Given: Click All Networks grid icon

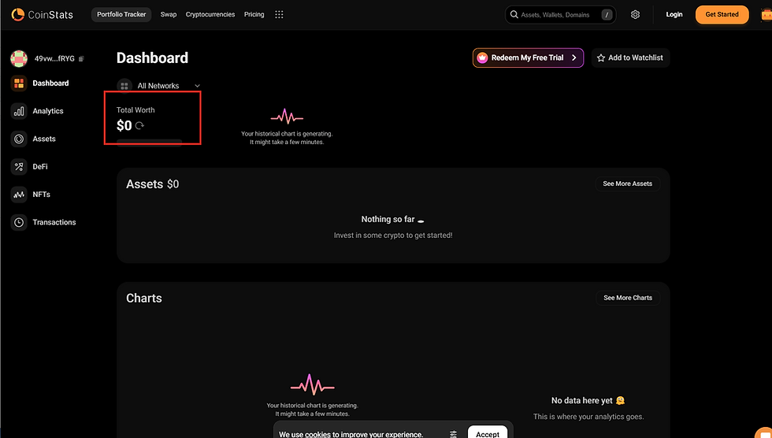Looking at the screenshot, I should point(124,86).
